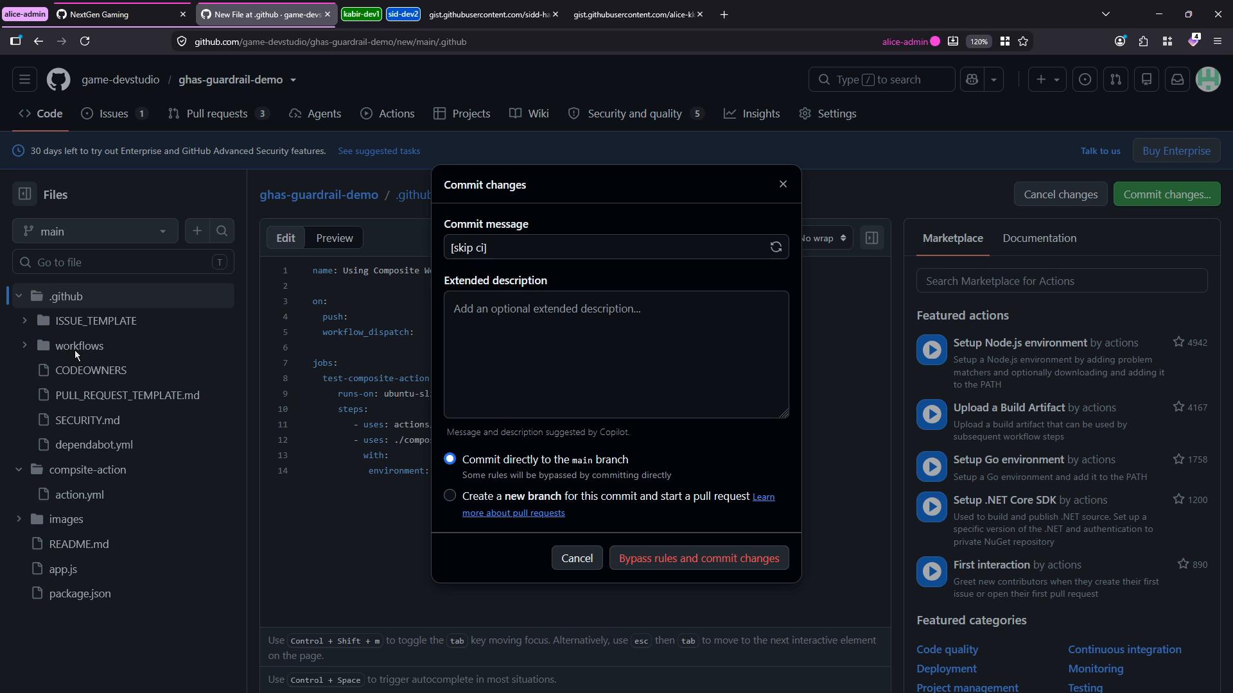Collapse the compsite-action folder

coord(19,470)
